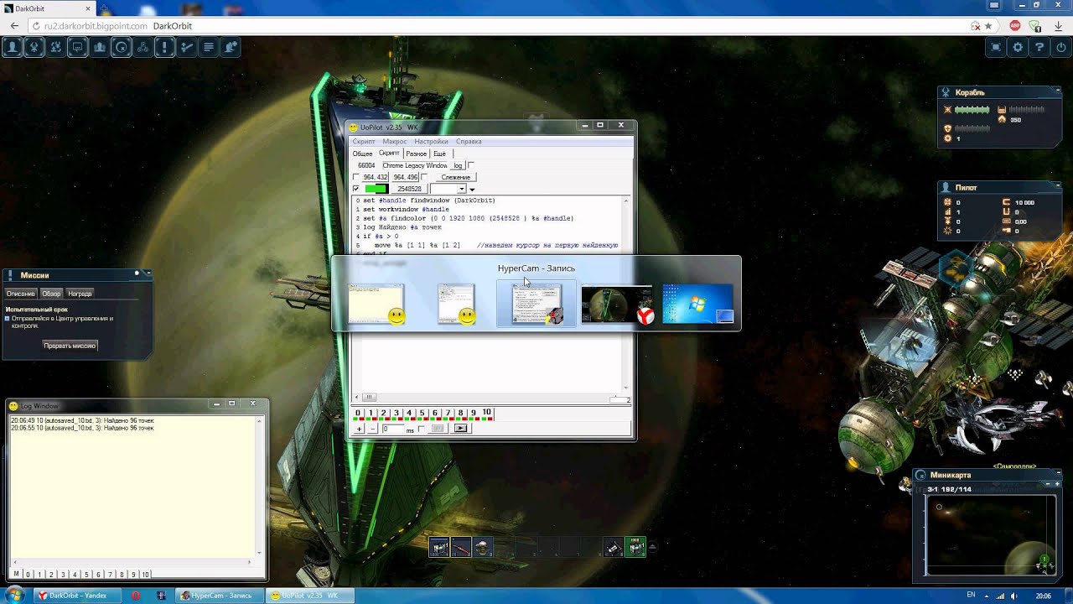Open the Описание tab in missions panel
1073x604 pixels.
(21, 294)
